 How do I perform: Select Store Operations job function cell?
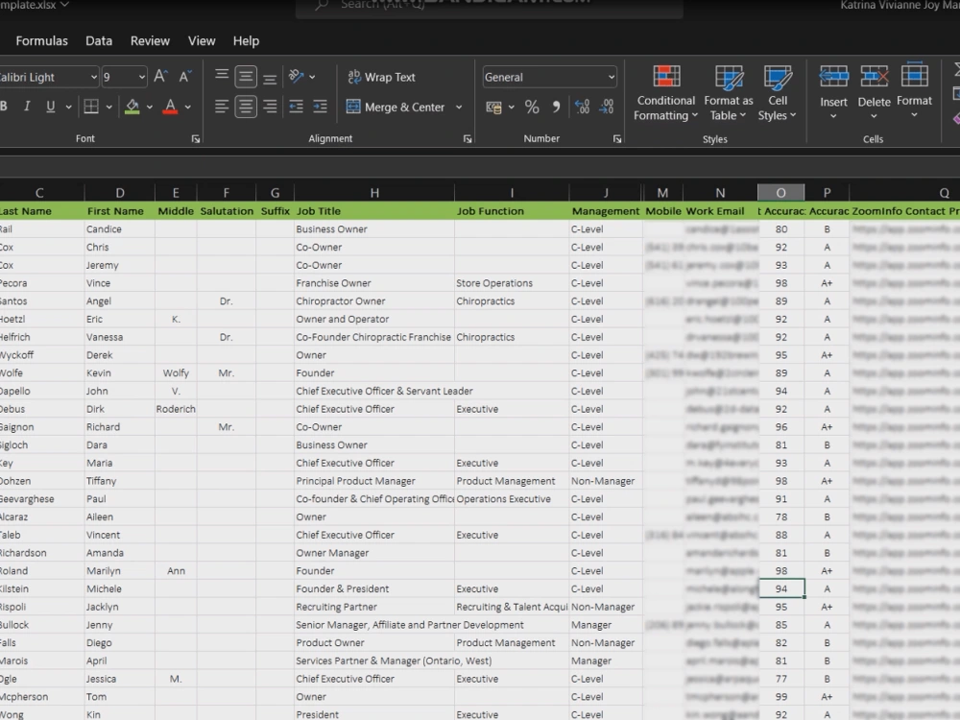tap(512, 283)
